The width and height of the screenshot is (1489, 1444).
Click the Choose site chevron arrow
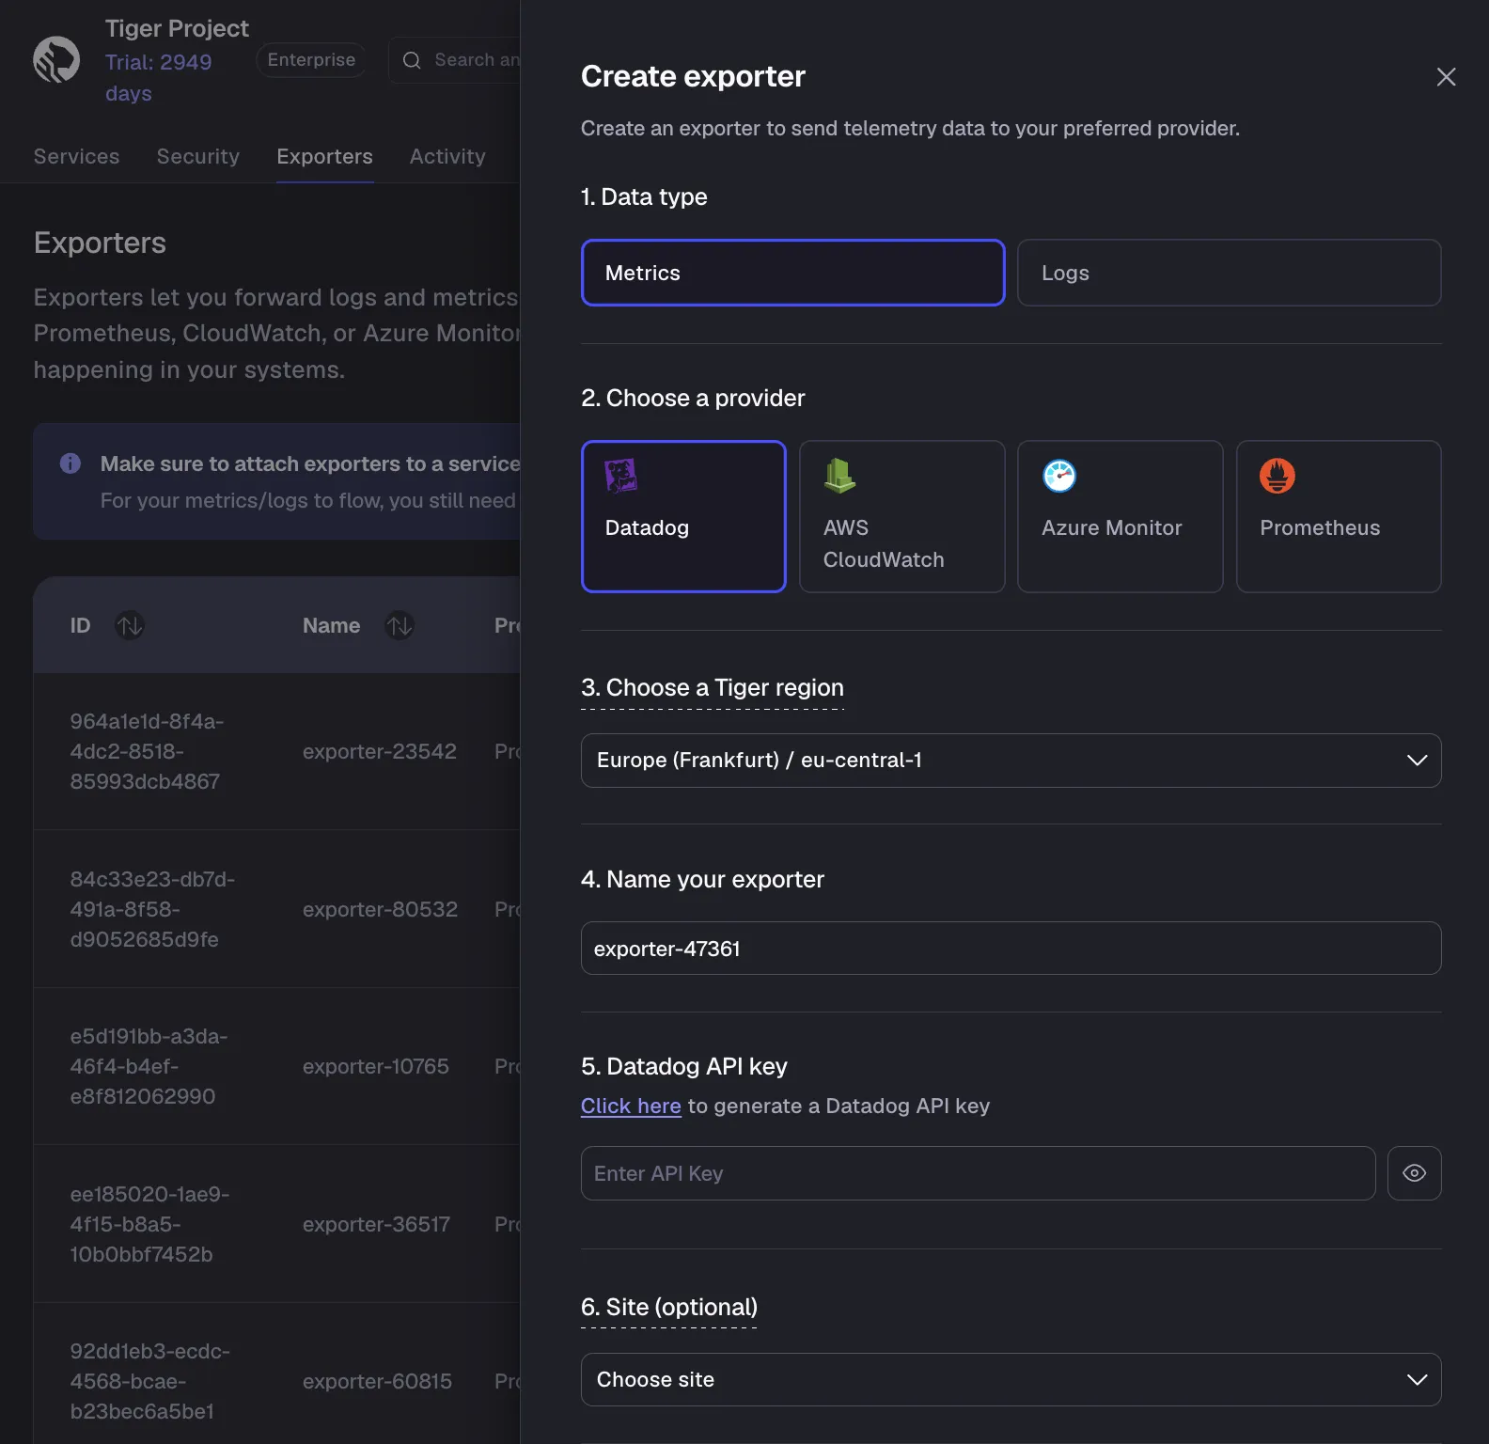point(1417,1379)
